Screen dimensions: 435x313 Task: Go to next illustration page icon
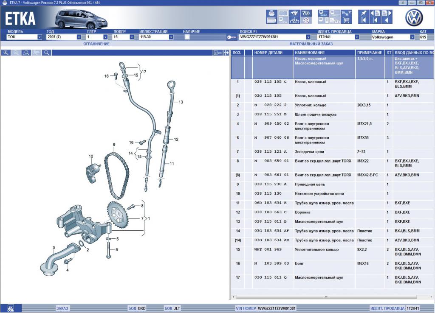(x=387, y=13)
